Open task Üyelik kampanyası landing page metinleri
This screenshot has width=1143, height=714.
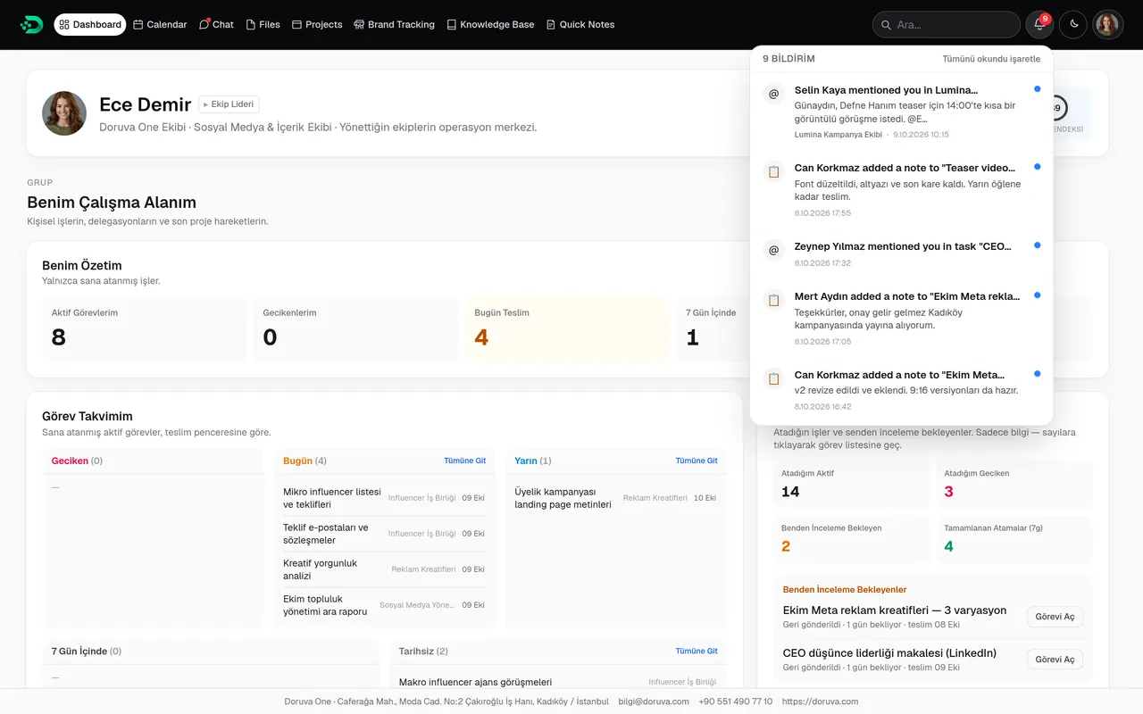pos(615,498)
